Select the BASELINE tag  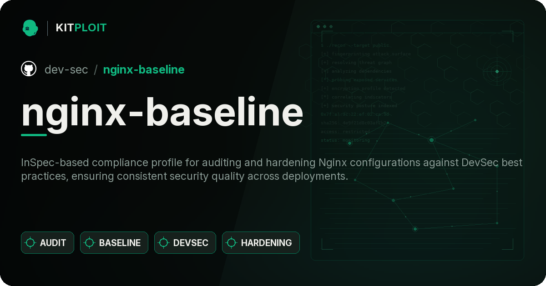click(114, 243)
